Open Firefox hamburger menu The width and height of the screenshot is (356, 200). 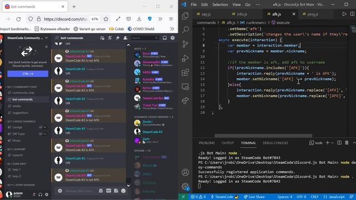[171, 19]
